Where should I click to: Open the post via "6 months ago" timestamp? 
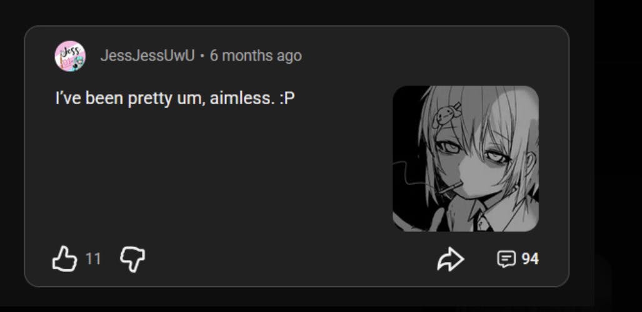click(256, 56)
